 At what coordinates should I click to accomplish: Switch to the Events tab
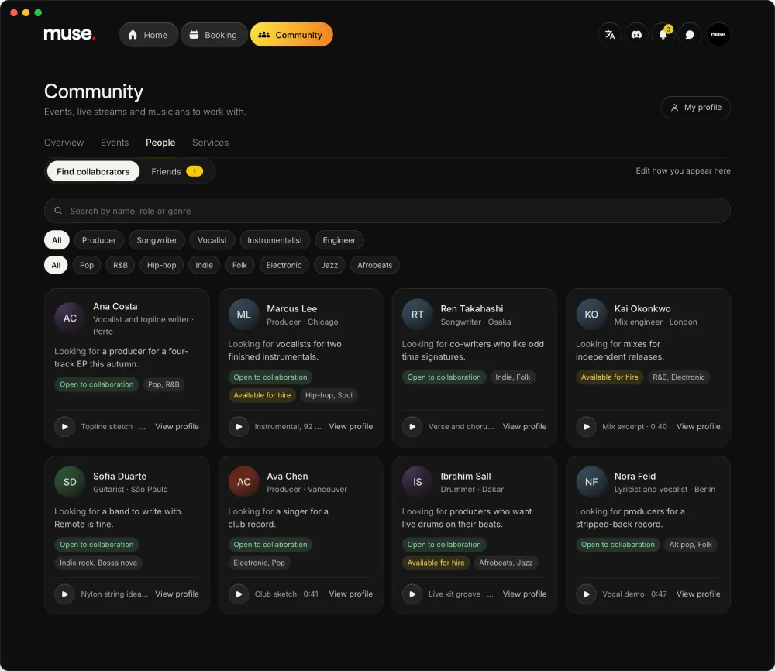click(115, 143)
